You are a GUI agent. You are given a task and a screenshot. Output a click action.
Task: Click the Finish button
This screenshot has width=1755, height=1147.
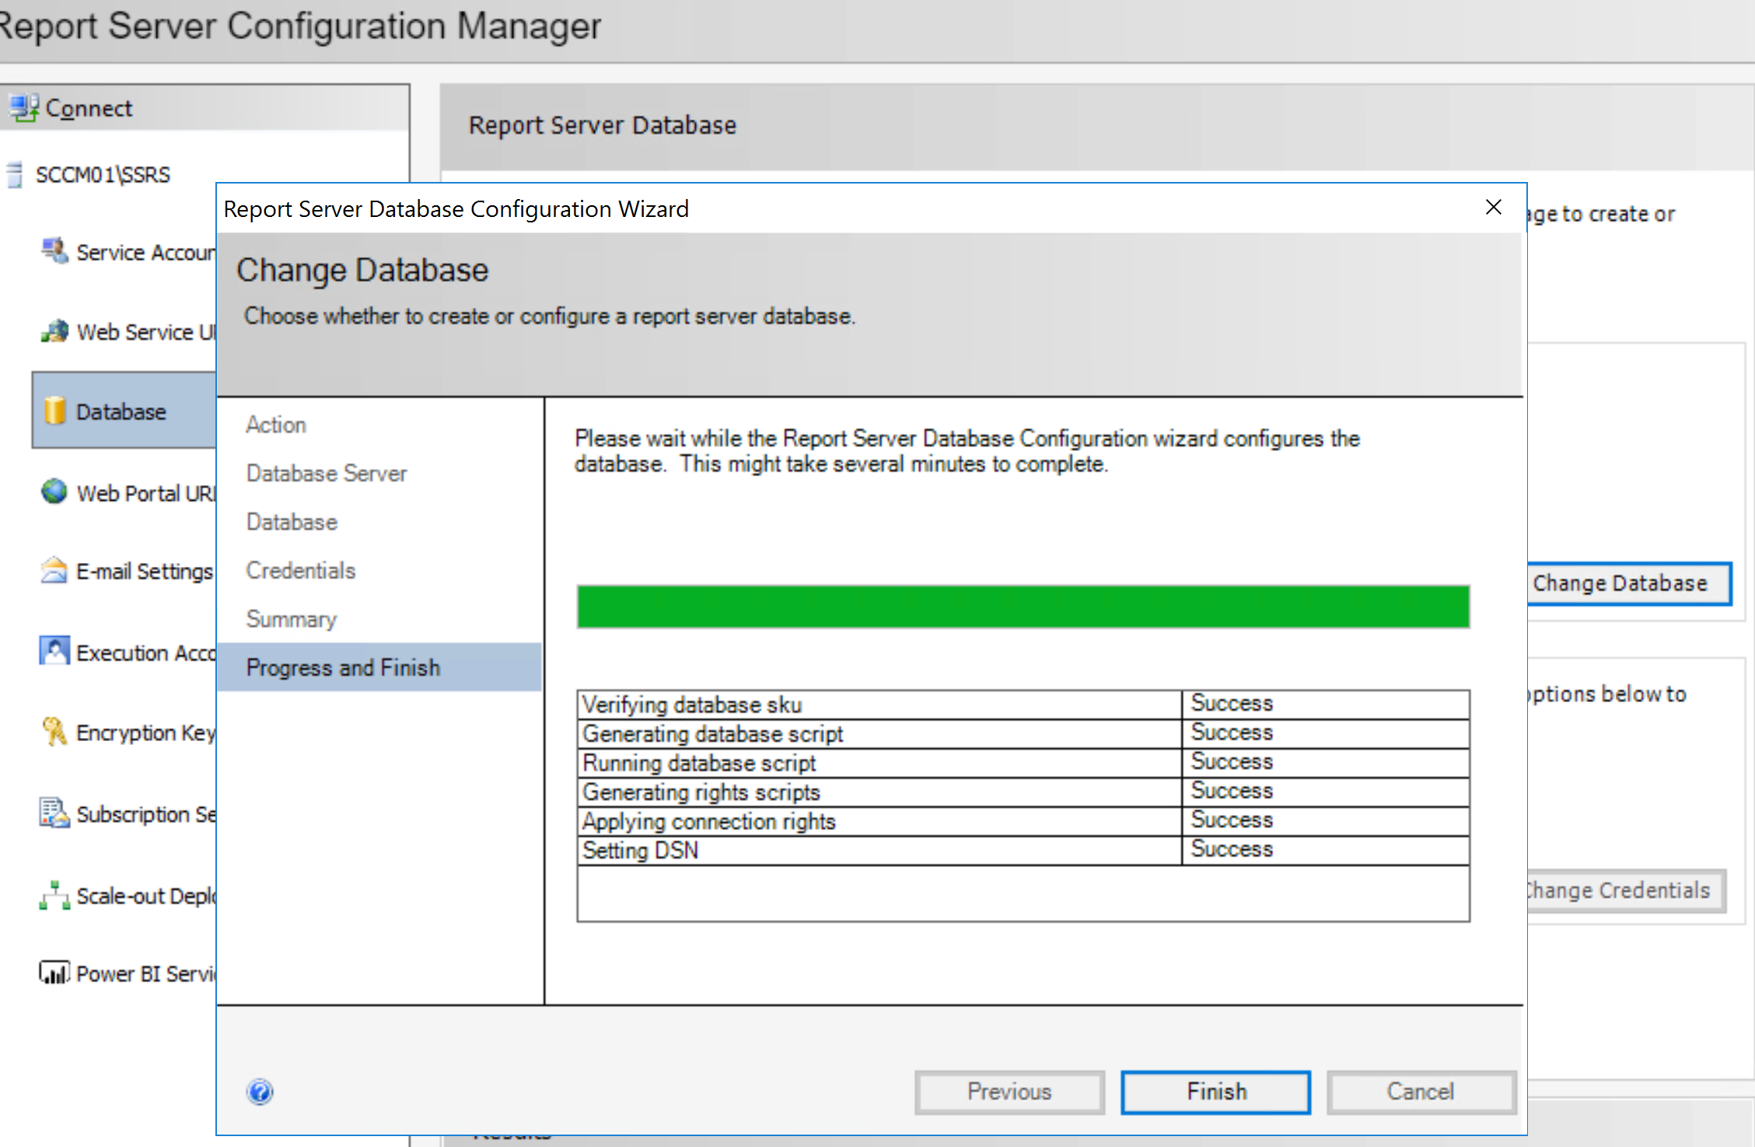click(x=1215, y=1091)
